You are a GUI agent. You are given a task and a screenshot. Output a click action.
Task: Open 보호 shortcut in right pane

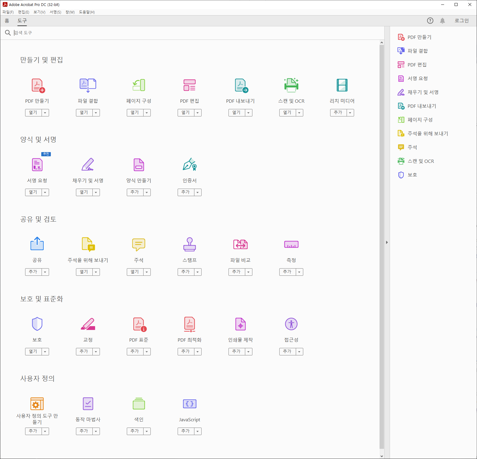point(407,175)
